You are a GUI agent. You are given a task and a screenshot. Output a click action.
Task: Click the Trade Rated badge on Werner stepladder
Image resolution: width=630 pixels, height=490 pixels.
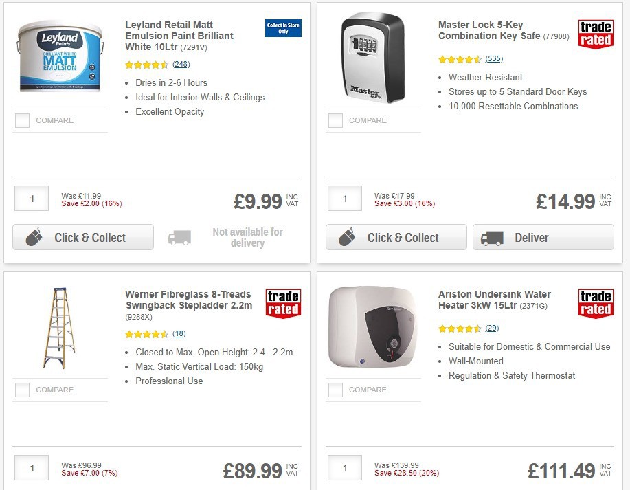(282, 303)
